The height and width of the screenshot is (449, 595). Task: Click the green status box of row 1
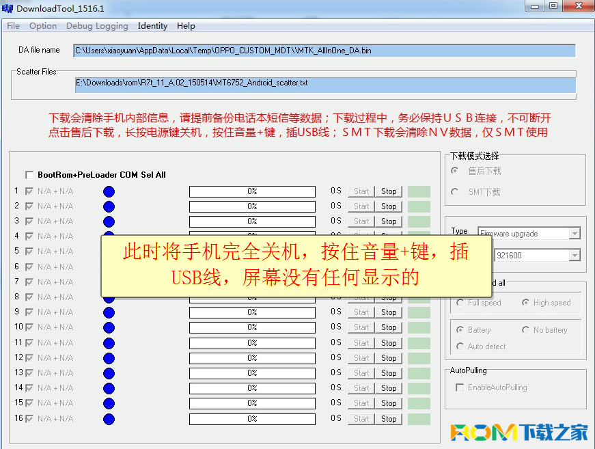click(x=419, y=191)
